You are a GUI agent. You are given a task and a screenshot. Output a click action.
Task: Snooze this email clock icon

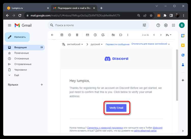[95, 35]
